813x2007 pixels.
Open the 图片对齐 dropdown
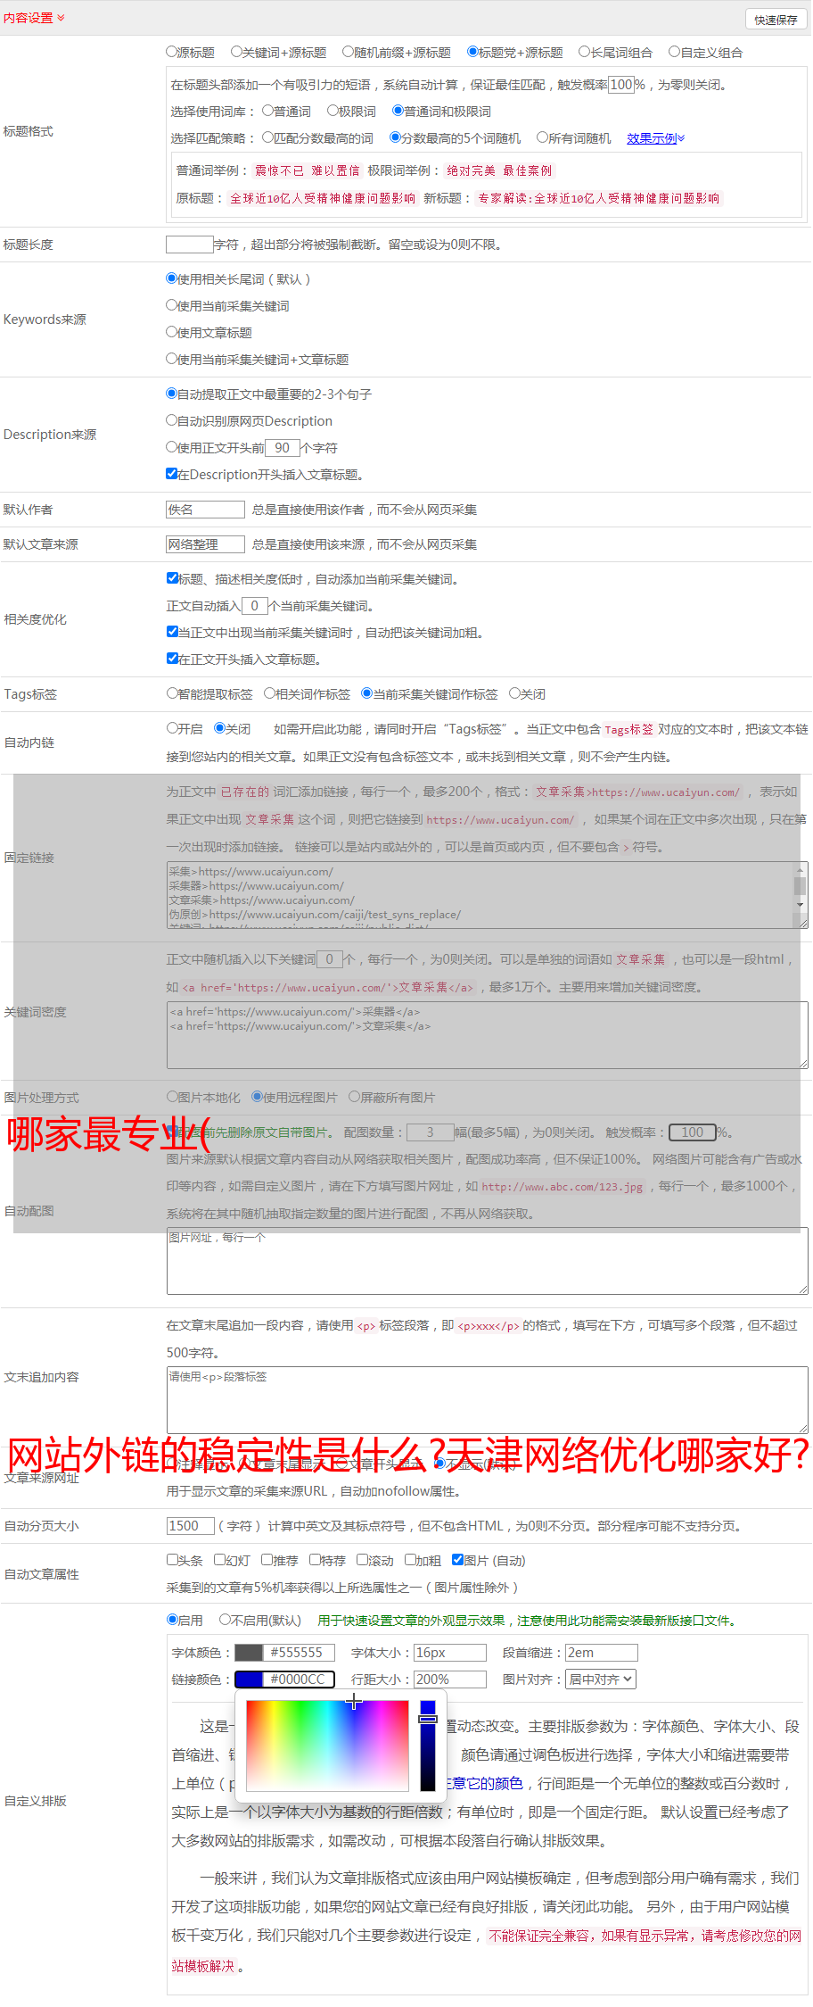(x=602, y=1679)
